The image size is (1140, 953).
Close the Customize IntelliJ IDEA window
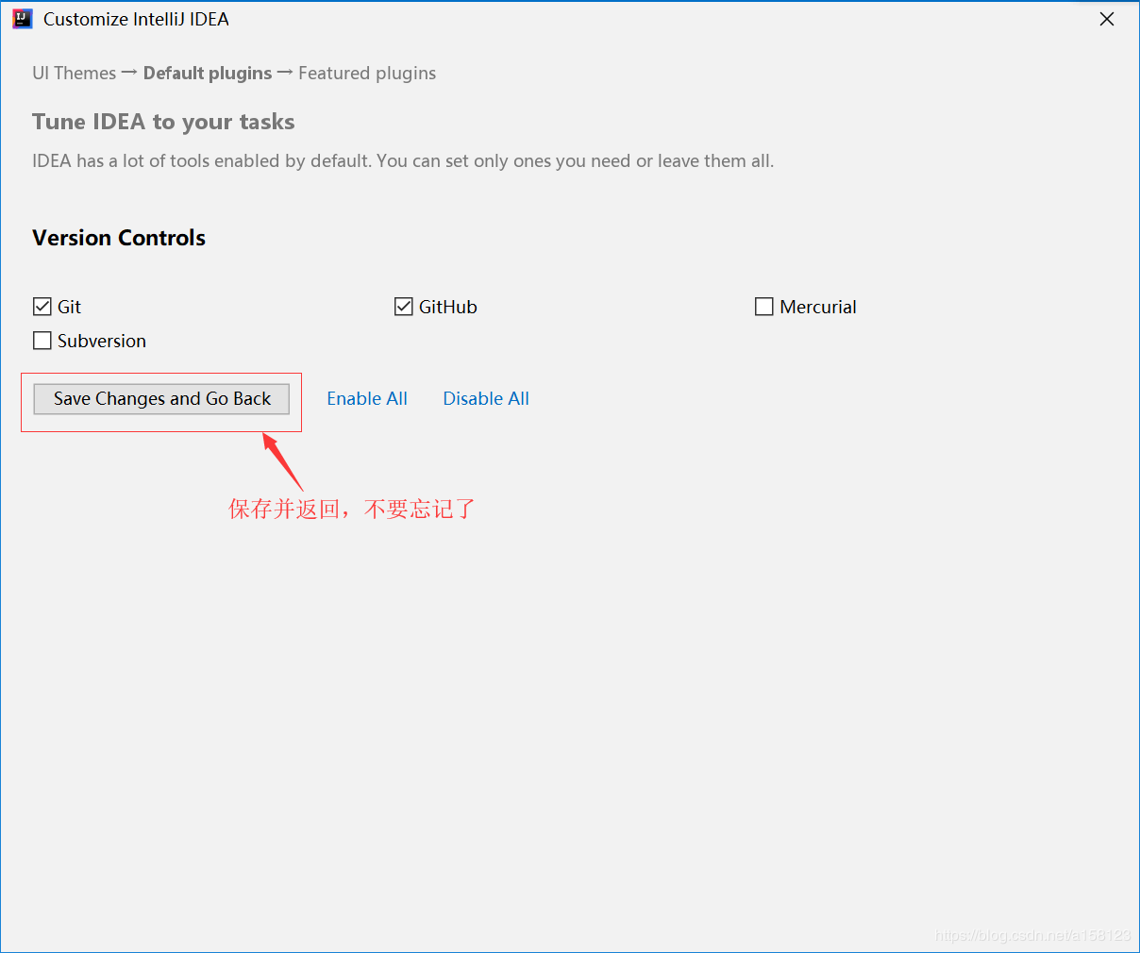[1107, 19]
